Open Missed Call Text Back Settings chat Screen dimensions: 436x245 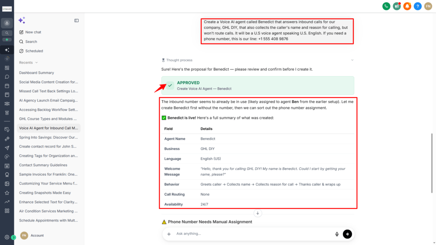point(49,91)
